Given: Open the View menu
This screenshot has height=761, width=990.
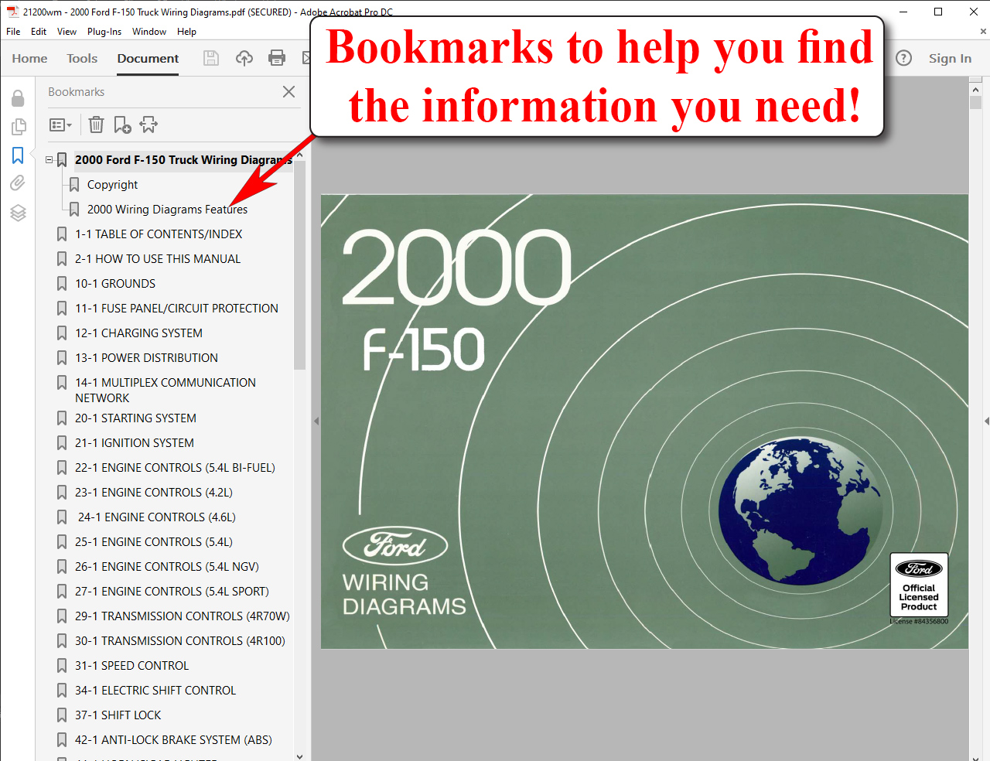Looking at the screenshot, I should pos(67,32).
